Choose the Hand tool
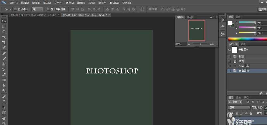 [4, 118]
